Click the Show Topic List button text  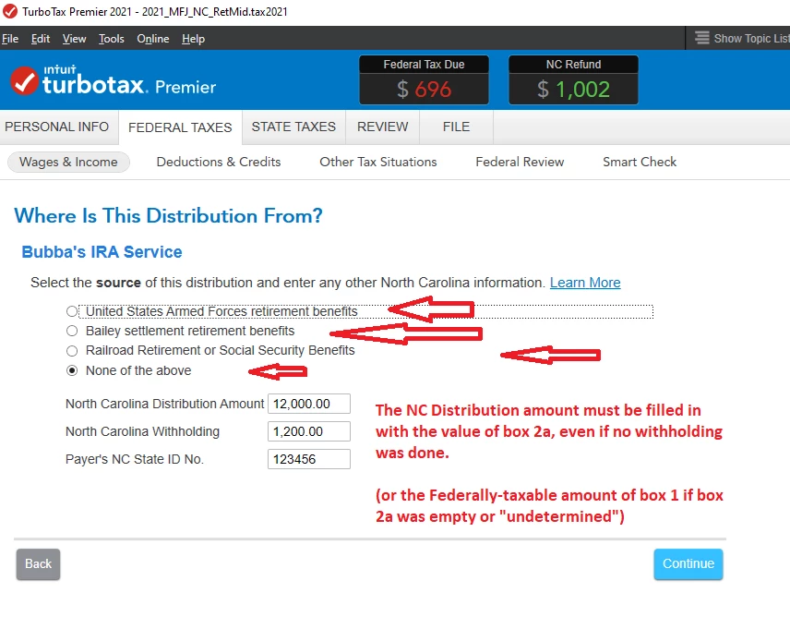pyautogui.click(x=751, y=39)
